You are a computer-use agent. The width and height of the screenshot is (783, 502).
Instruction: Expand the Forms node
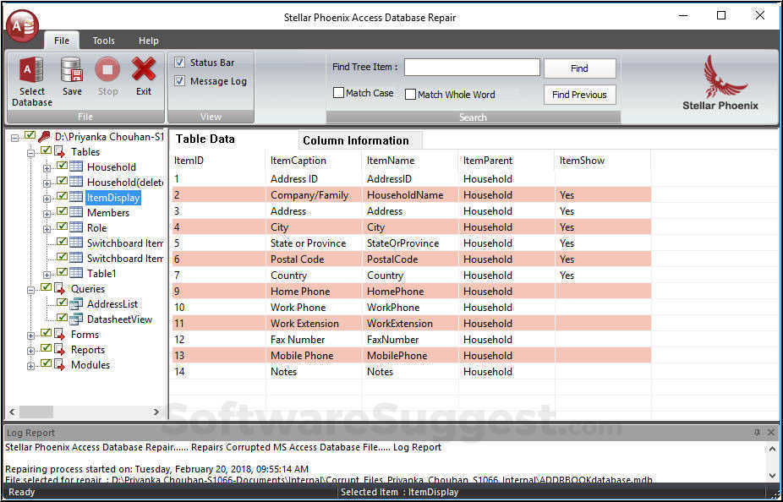pos(31,336)
